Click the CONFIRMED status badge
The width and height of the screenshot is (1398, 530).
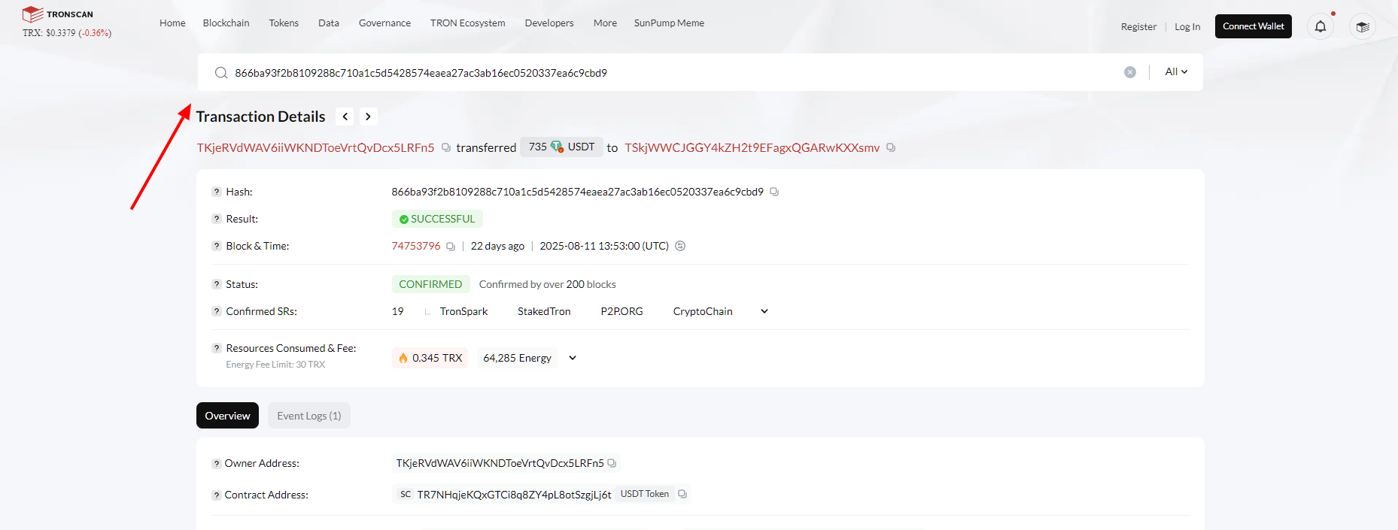430,284
